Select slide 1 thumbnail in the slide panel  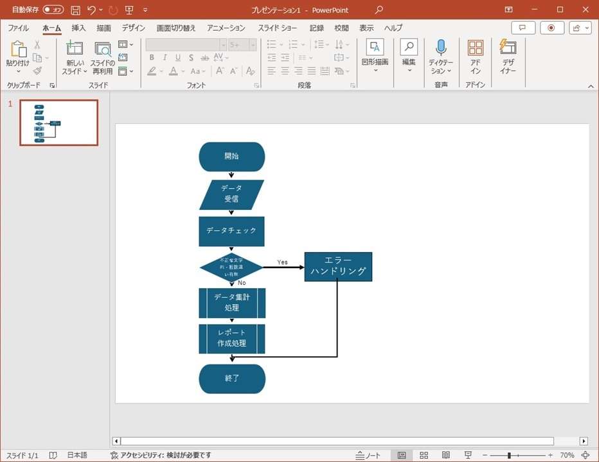tap(58, 123)
